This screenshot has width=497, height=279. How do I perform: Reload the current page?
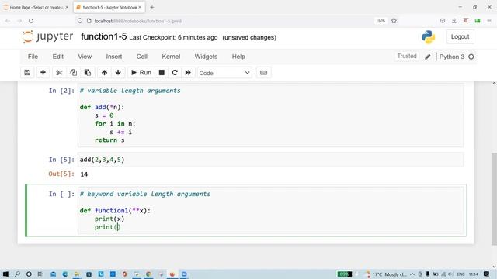point(31,21)
